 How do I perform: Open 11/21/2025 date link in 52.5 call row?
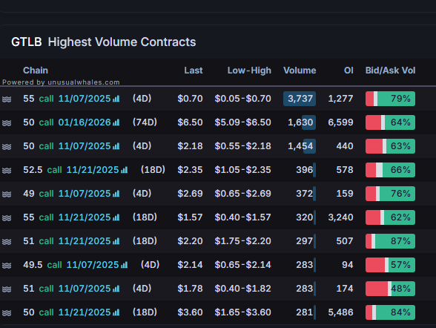tap(93, 170)
